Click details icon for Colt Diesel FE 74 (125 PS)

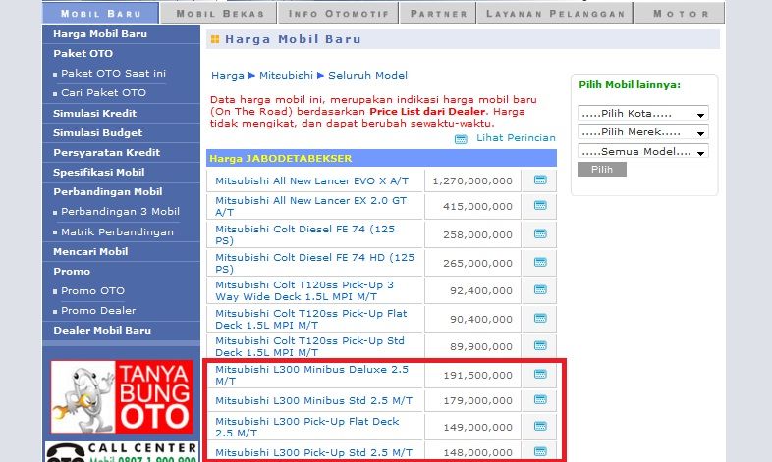point(540,234)
